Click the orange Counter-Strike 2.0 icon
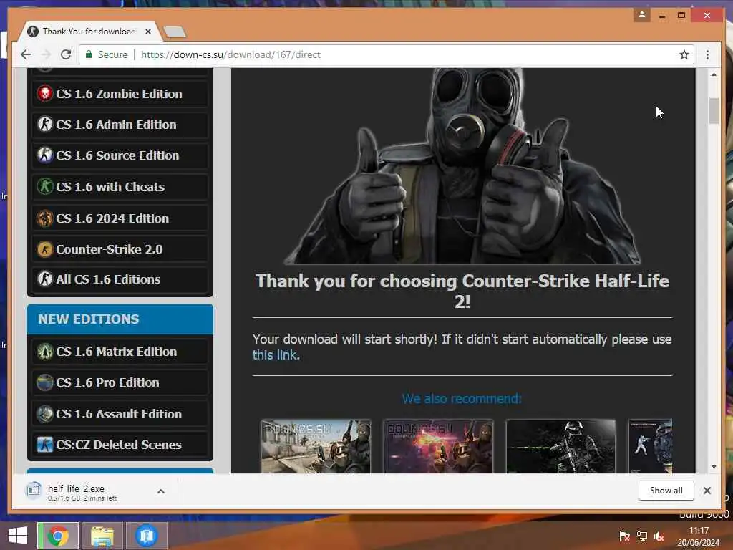 45,249
